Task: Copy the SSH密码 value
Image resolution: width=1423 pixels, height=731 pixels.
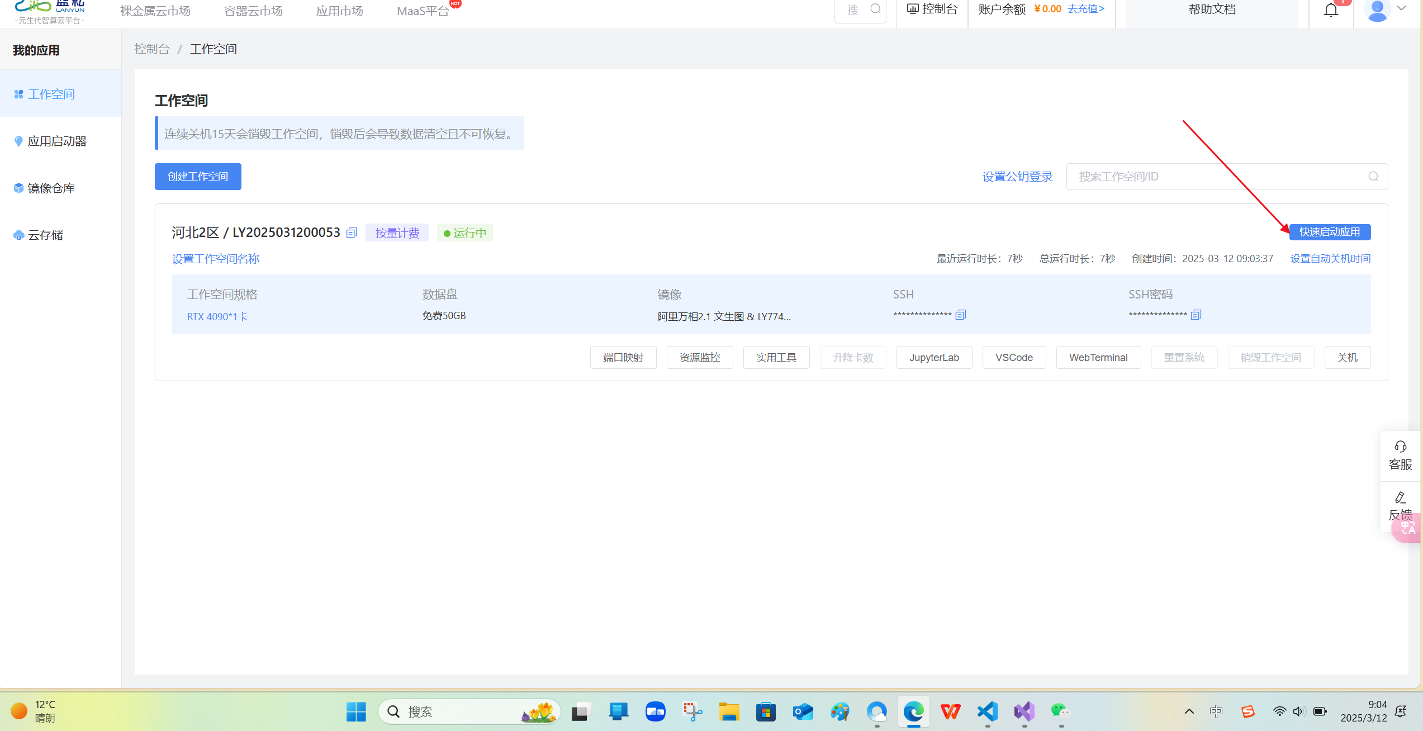Action: 1196,314
